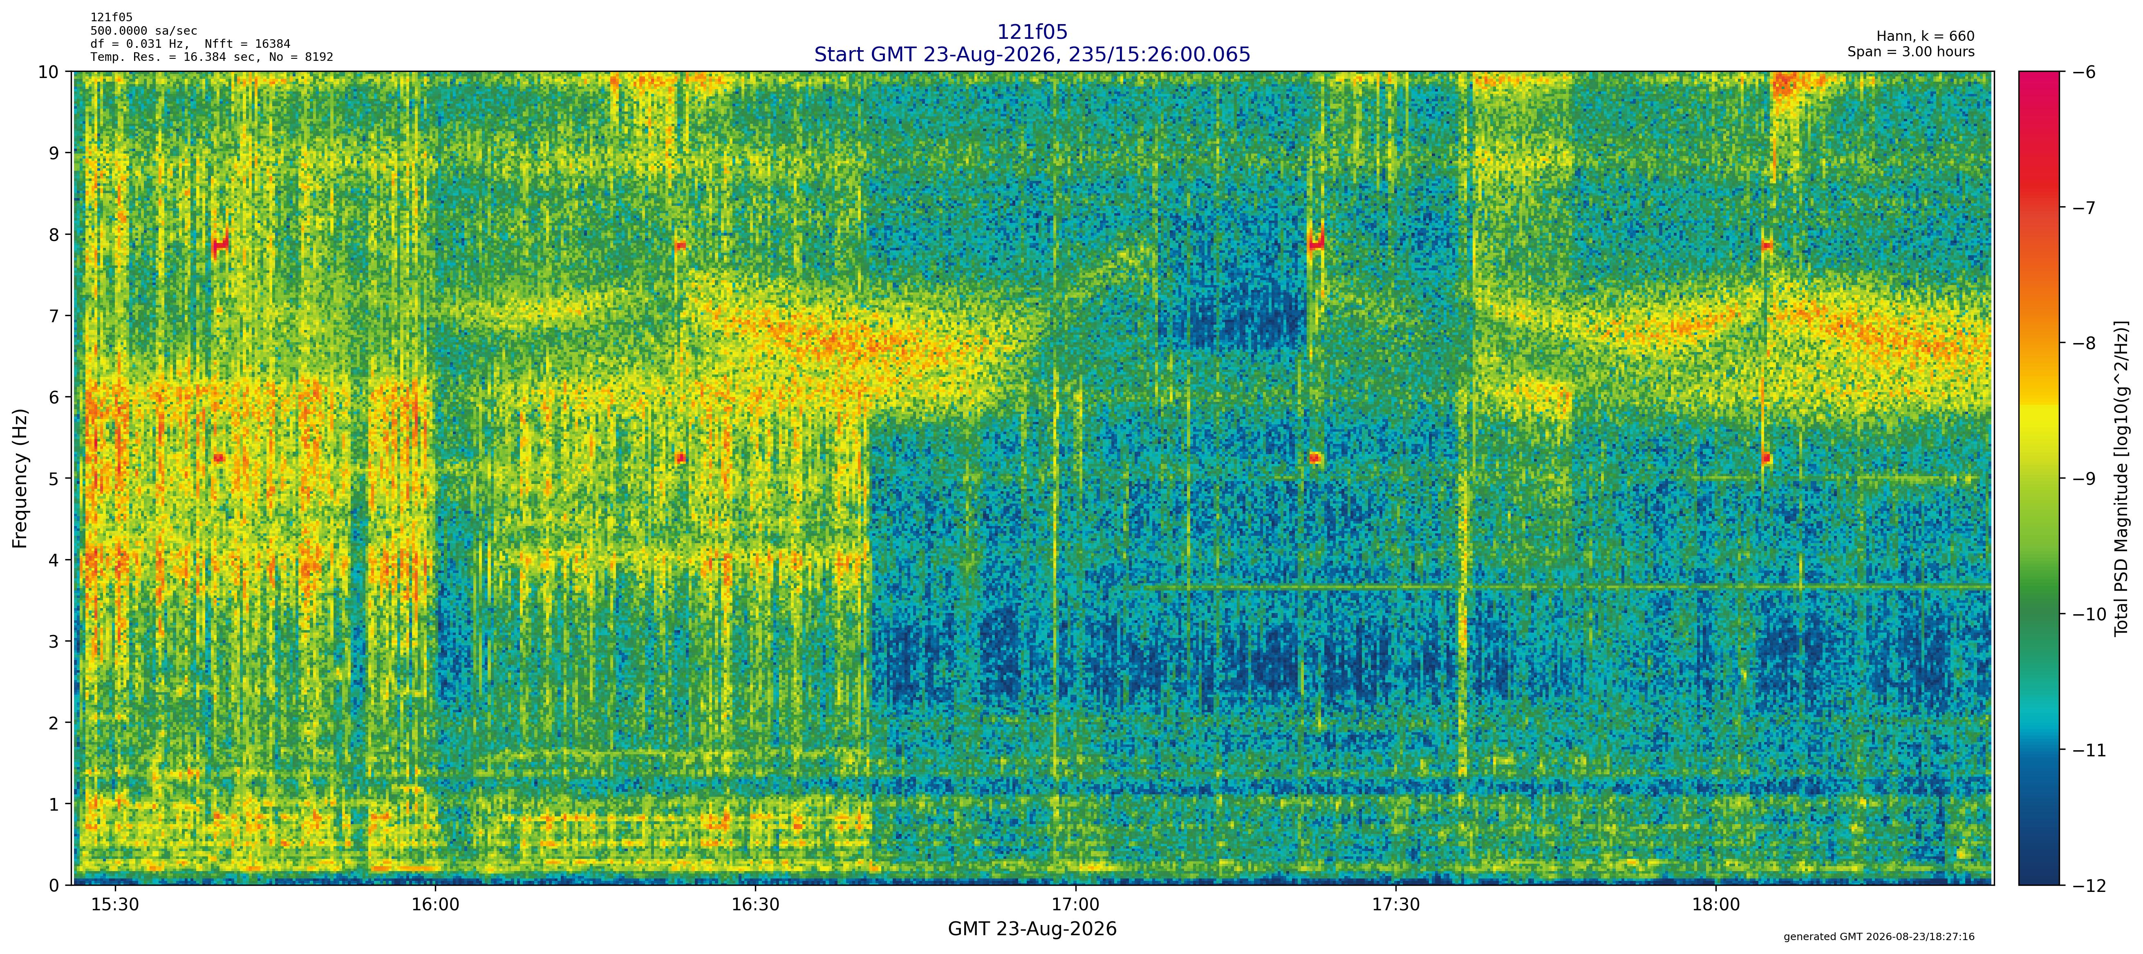2143x954 pixels.
Task: Click the "Span = 3.00 hours" text
Action: 1911,51
